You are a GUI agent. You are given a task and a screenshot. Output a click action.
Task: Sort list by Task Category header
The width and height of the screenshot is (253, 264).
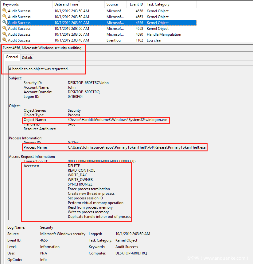pyautogui.click(x=158, y=4)
